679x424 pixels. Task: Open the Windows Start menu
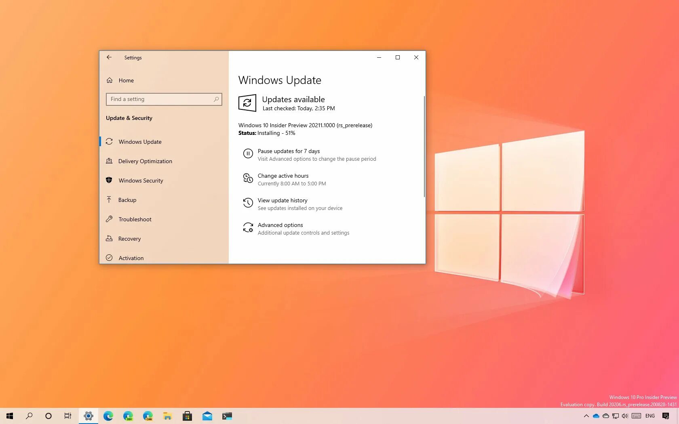[10, 416]
